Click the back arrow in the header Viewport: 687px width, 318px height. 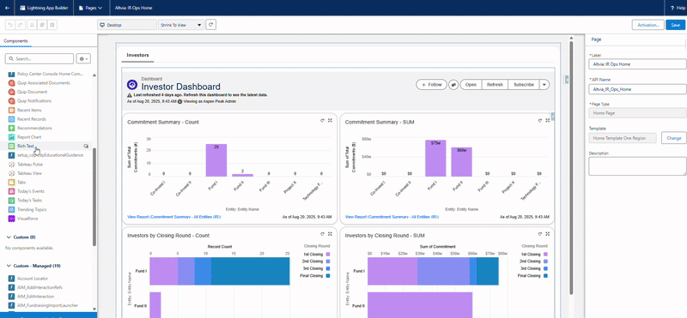tap(7, 8)
